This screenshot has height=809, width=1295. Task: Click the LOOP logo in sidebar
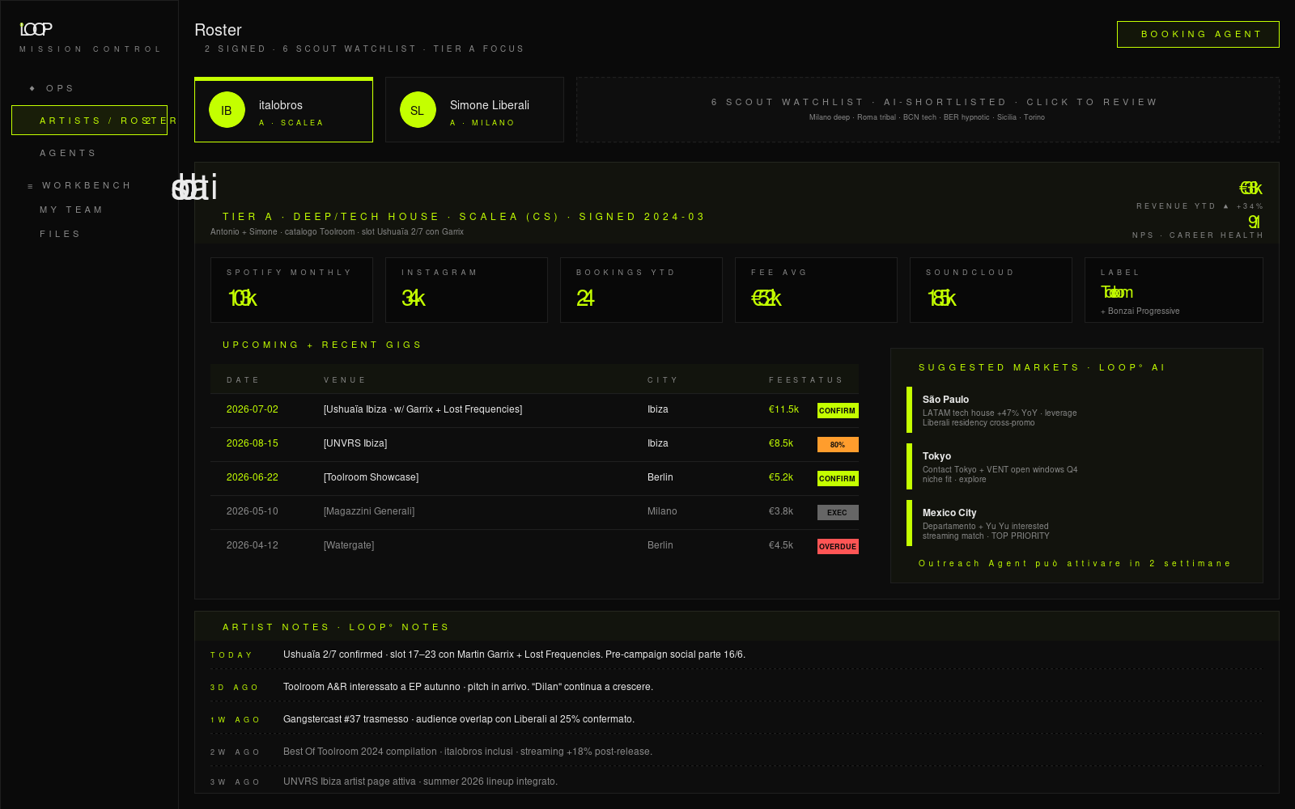click(36, 29)
